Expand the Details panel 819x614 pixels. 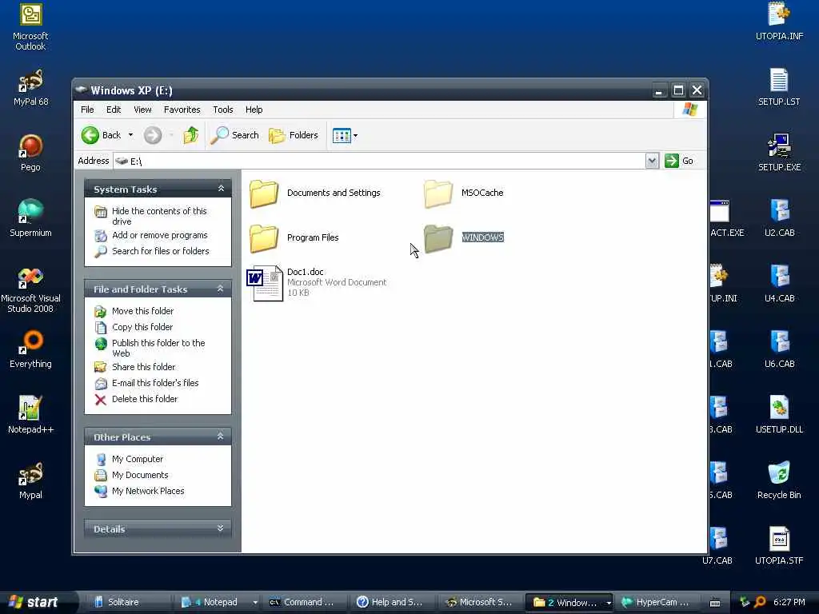[x=221, y=528]
